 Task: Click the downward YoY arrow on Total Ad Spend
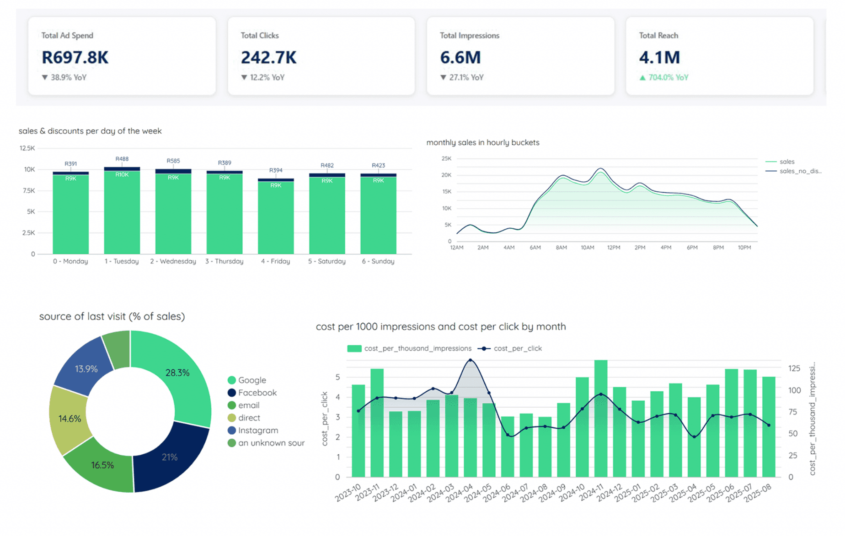click(44, 77)
